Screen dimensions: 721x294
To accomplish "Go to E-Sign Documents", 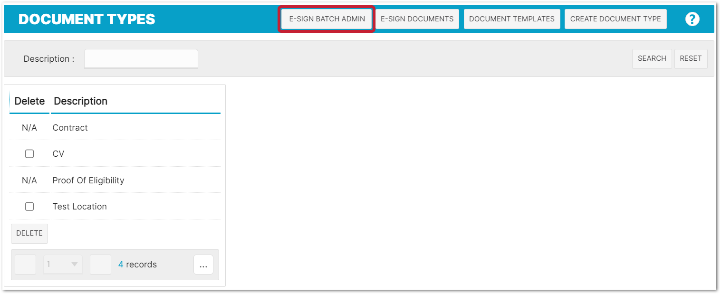I will [x=417, y=19].
